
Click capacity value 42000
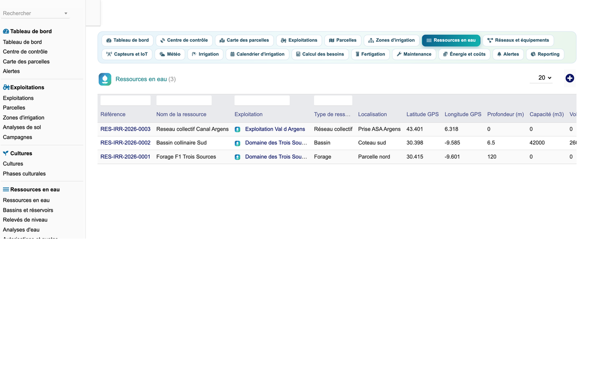point(538,143)
